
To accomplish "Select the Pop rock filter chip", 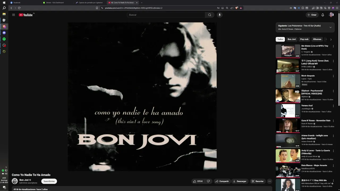I will 304,39.
